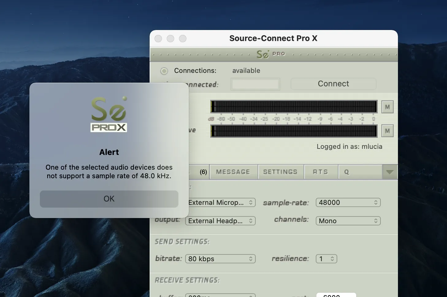This screenshot has height=297, width=447.
Task: Click the alert message about 48.0 kHz
Action: (109, 171)
